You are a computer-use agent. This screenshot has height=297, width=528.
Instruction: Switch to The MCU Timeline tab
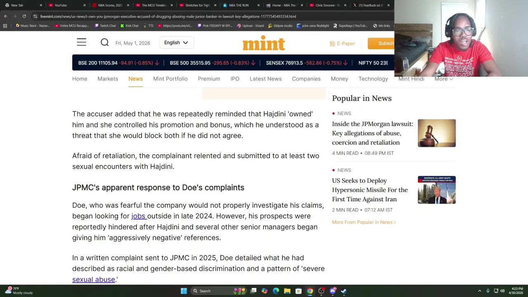point(153,5)
